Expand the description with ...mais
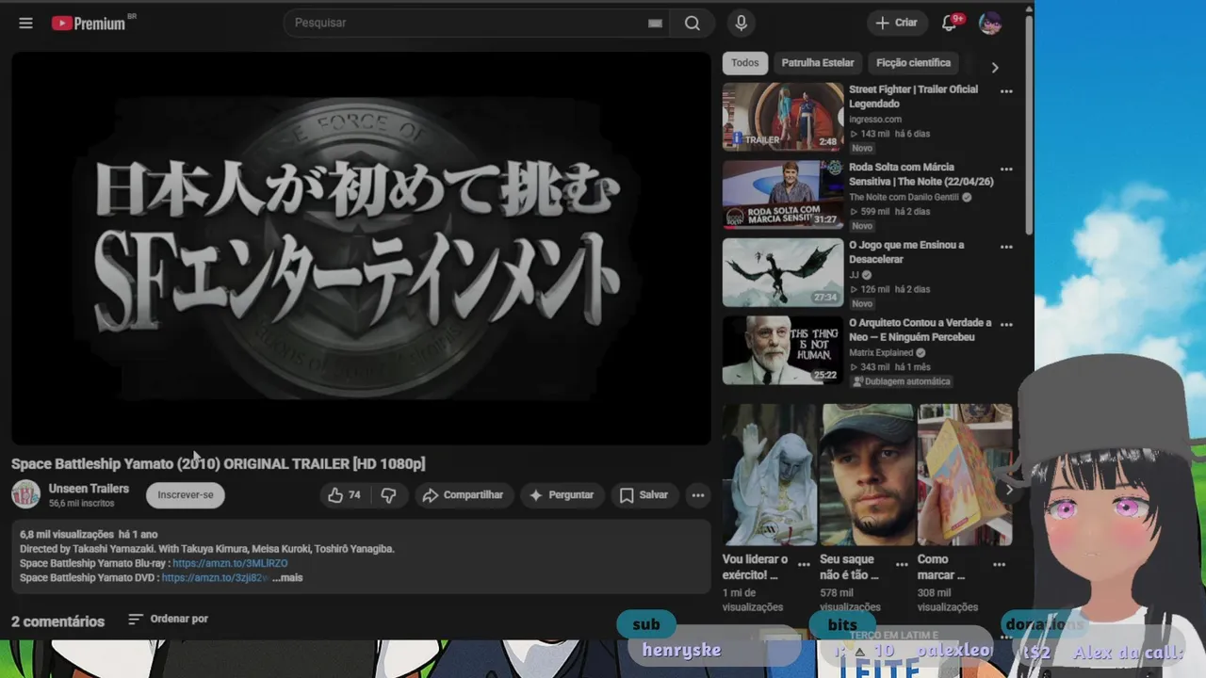 (287, 577)
